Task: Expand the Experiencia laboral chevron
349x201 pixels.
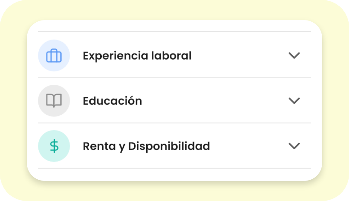Action: pos(294,55)
